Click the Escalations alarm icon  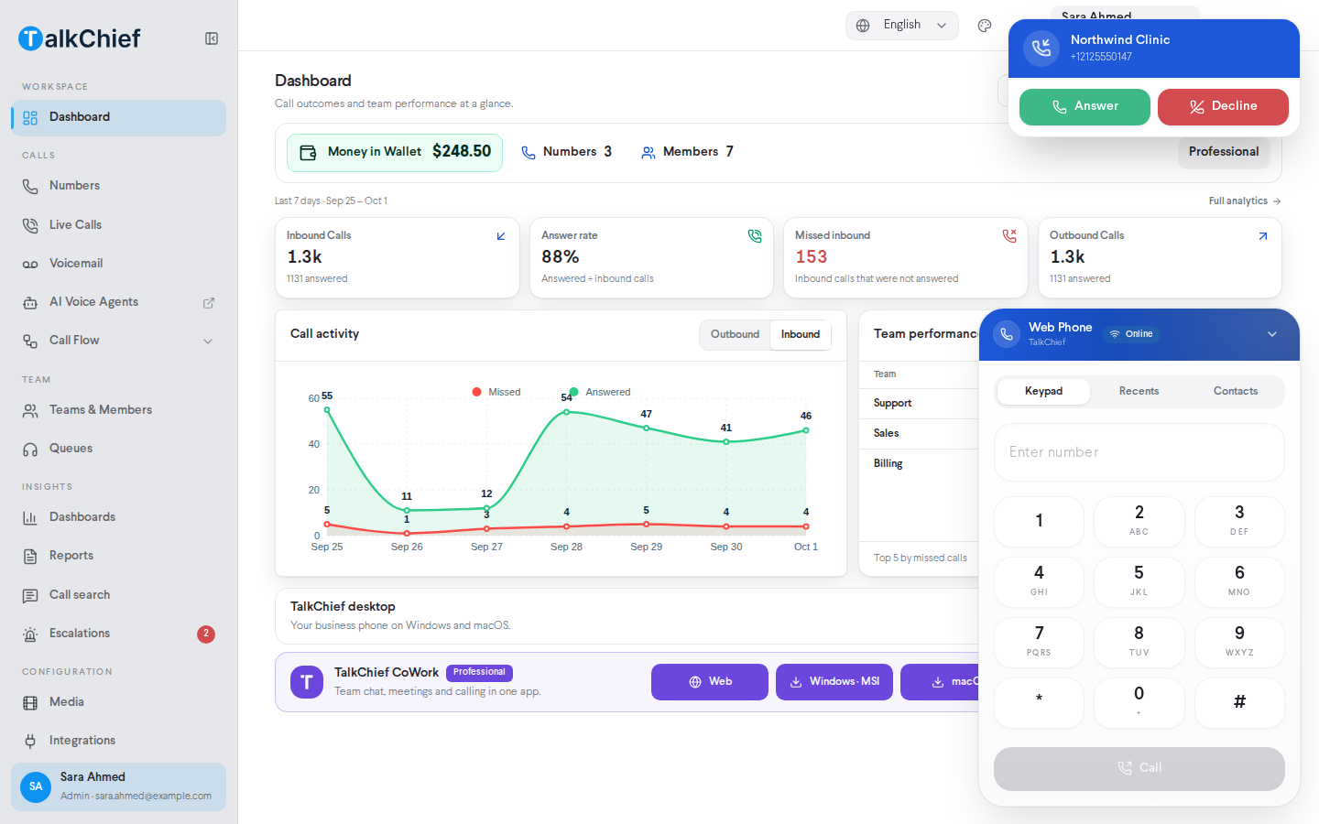(x=30, y=634)
